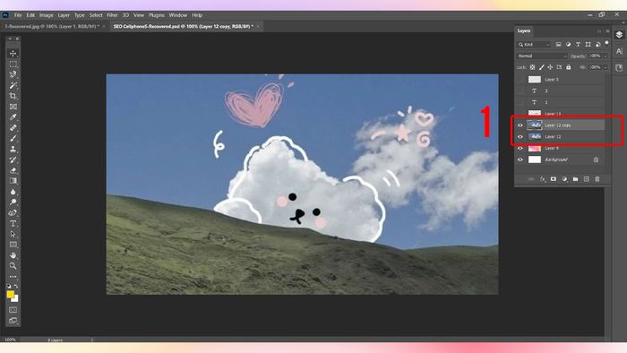Select the Healing Brush tool

click(13, 128)
